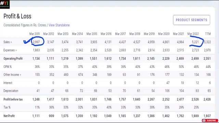The width and height of the screenshot is (219, 123).
Task: Select the Mar 2019 column header
Action: click(149, 34)
